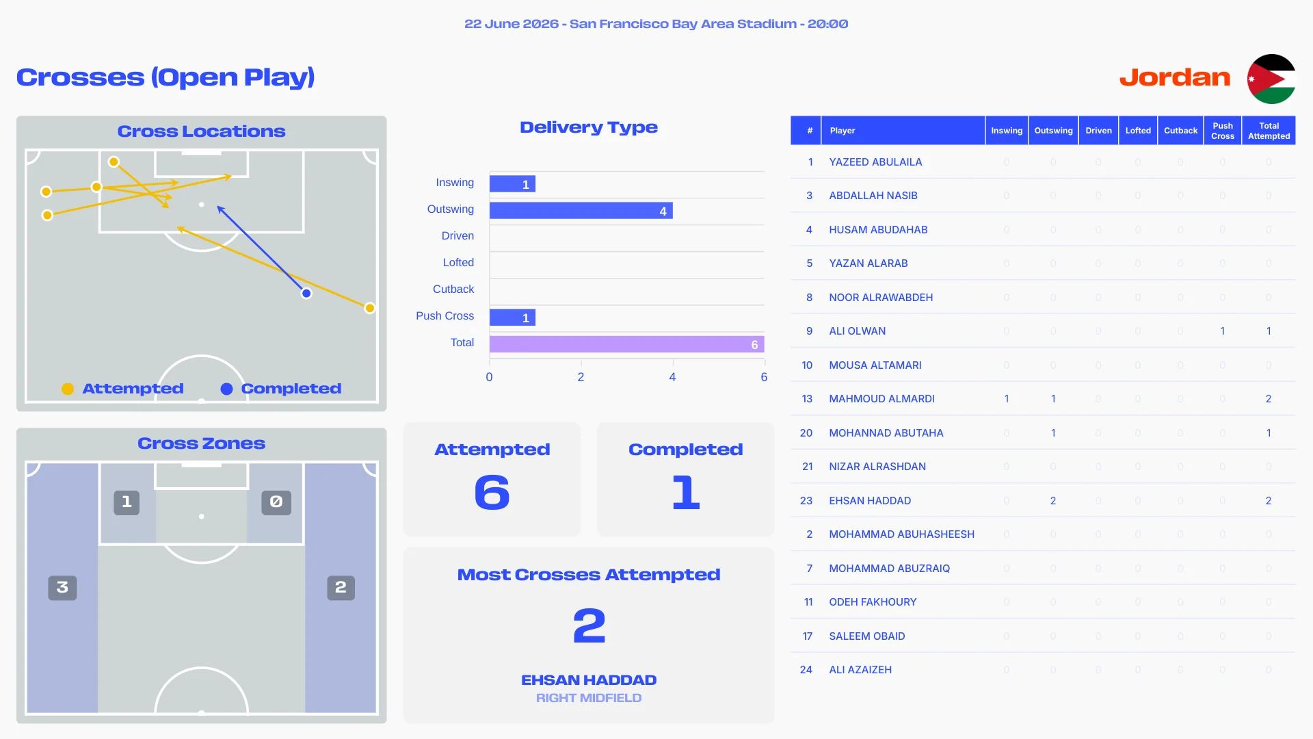This screenshot has height=739, width=1313.
Task: Click the right box zone badge showing 0
Action: (276, 502)
